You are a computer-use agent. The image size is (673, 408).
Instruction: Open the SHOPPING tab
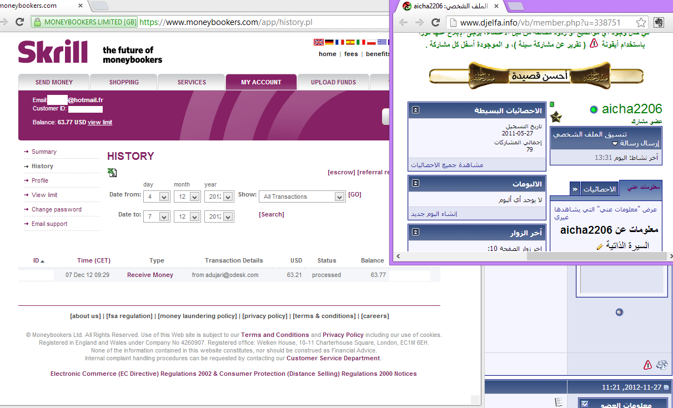click(124, 82)
